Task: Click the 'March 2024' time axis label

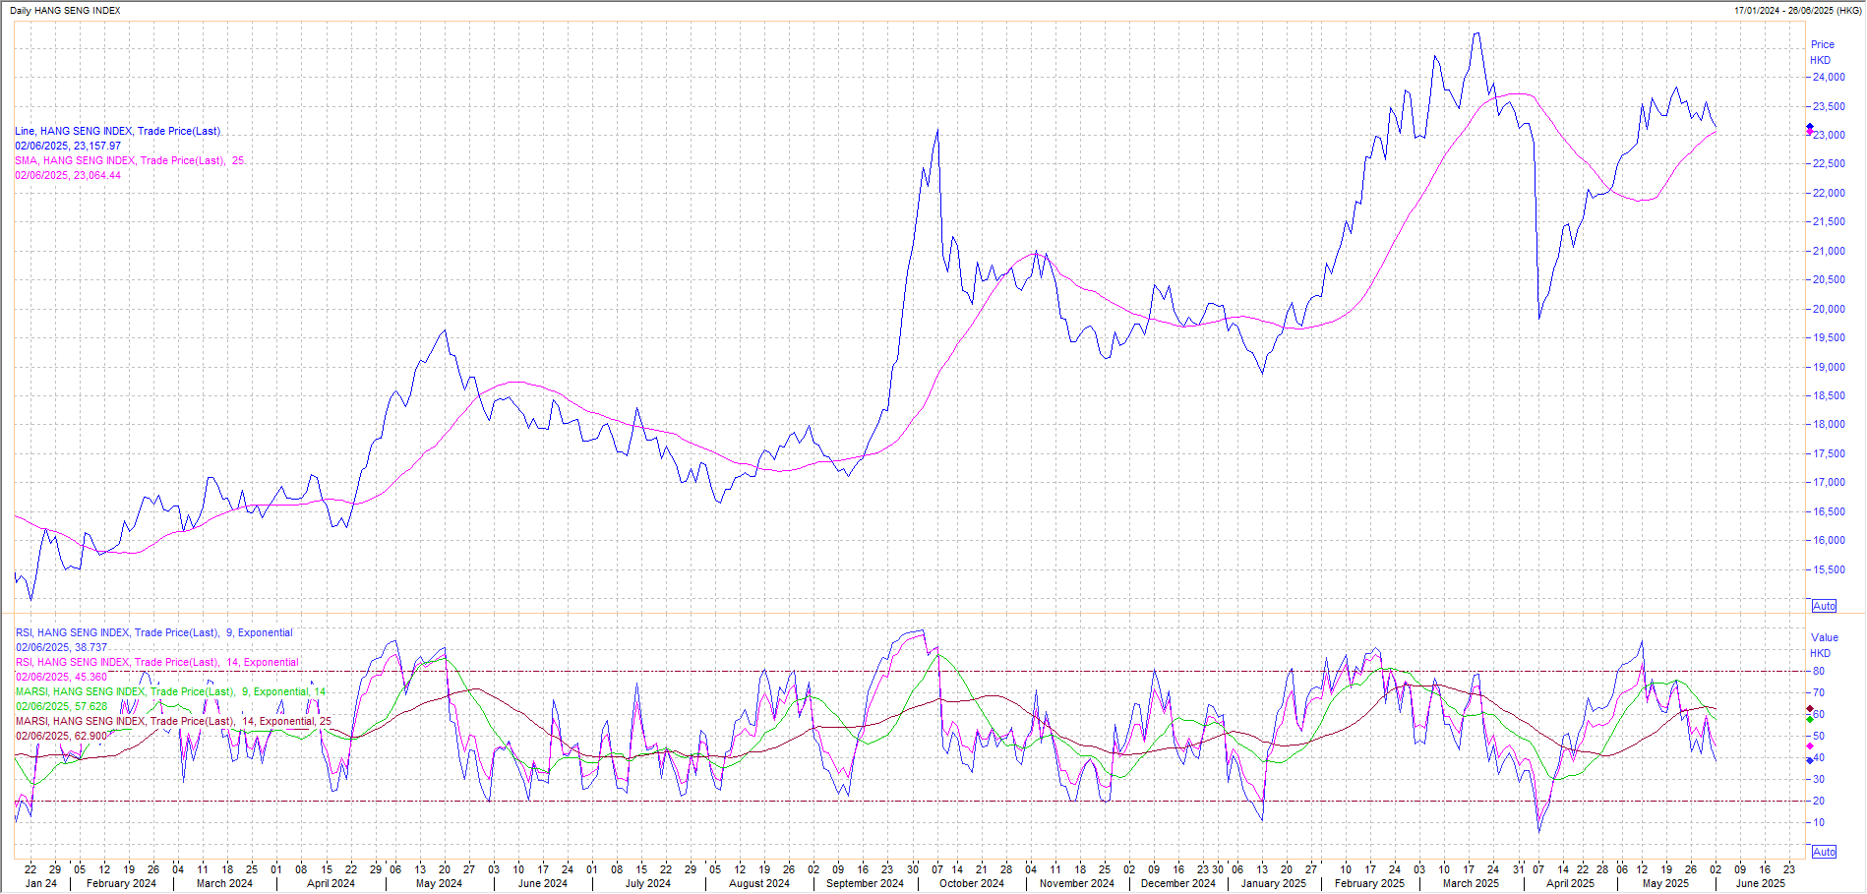Action: click(x=224, y=883)
